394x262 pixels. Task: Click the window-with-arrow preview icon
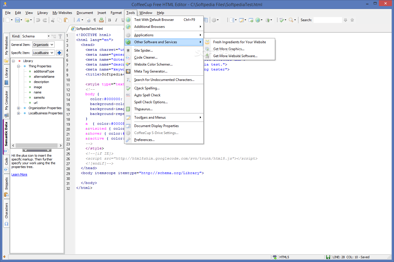251,20
